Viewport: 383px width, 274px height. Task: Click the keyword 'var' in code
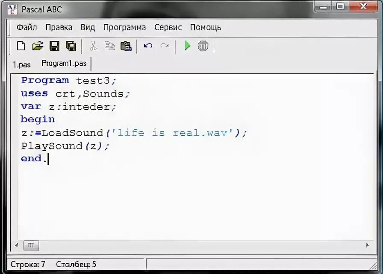coord(31,107)
